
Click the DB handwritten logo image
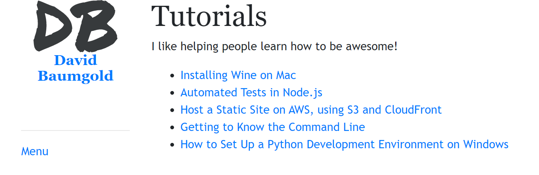76,26
